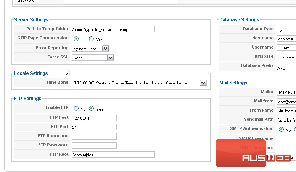Open the Mailer dropdown showing PHP Mail
The height and width of the screenshot is (172, 296).
(286, 92)
